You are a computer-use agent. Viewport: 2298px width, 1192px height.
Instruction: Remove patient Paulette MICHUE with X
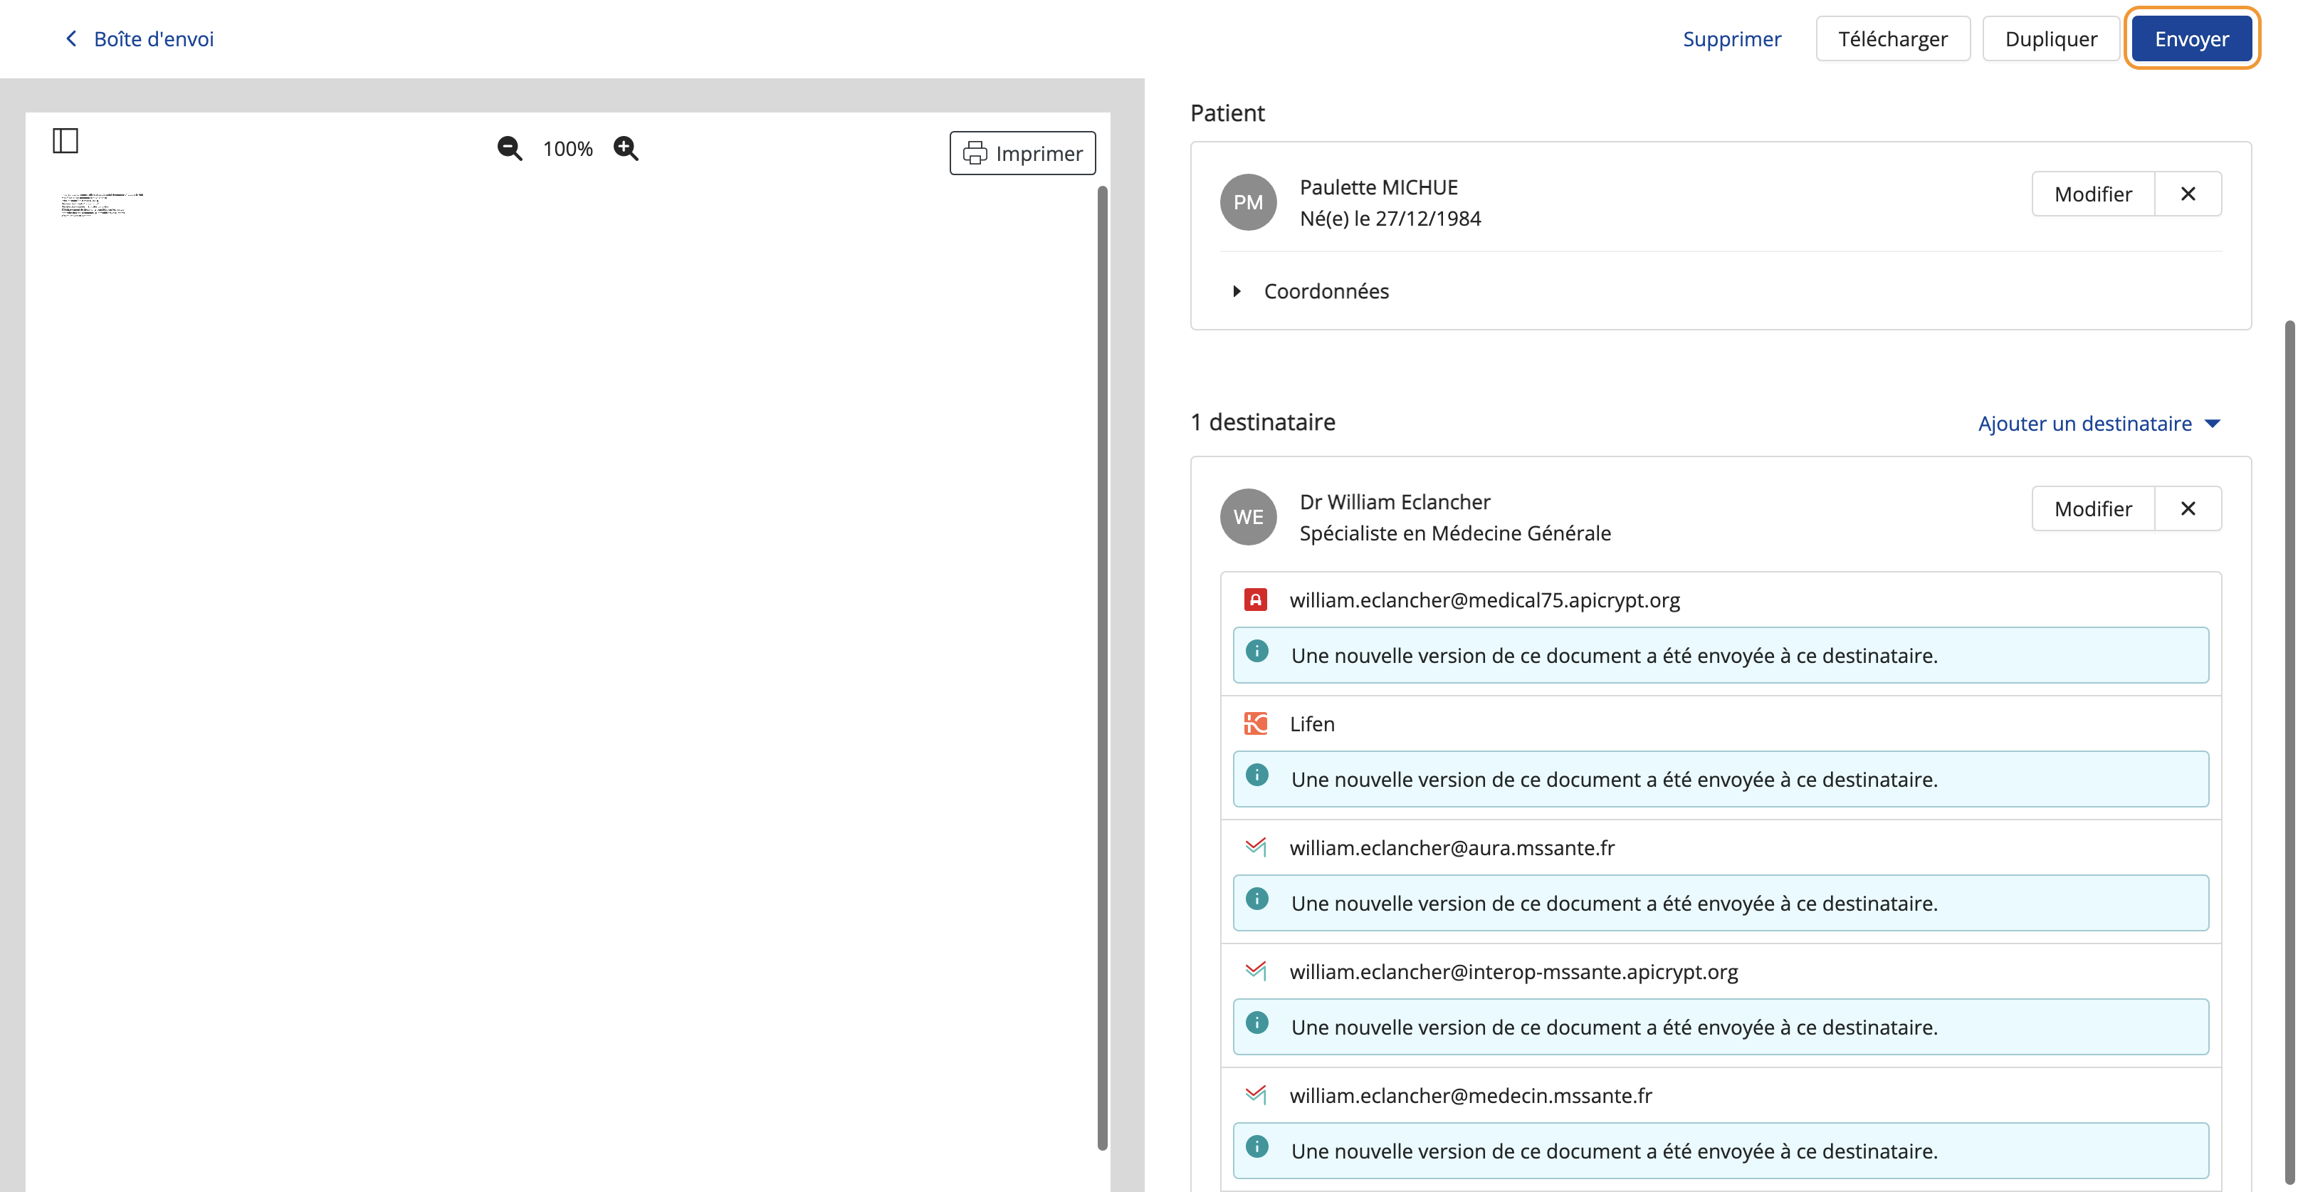pyautogui.click(x=2188, y=194)
